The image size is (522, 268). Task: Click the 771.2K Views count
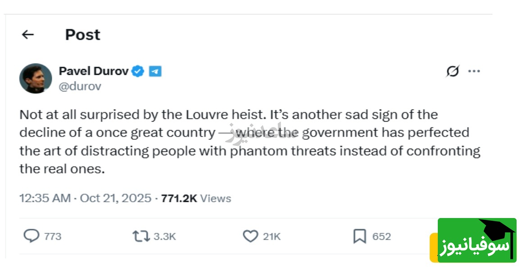196,198
